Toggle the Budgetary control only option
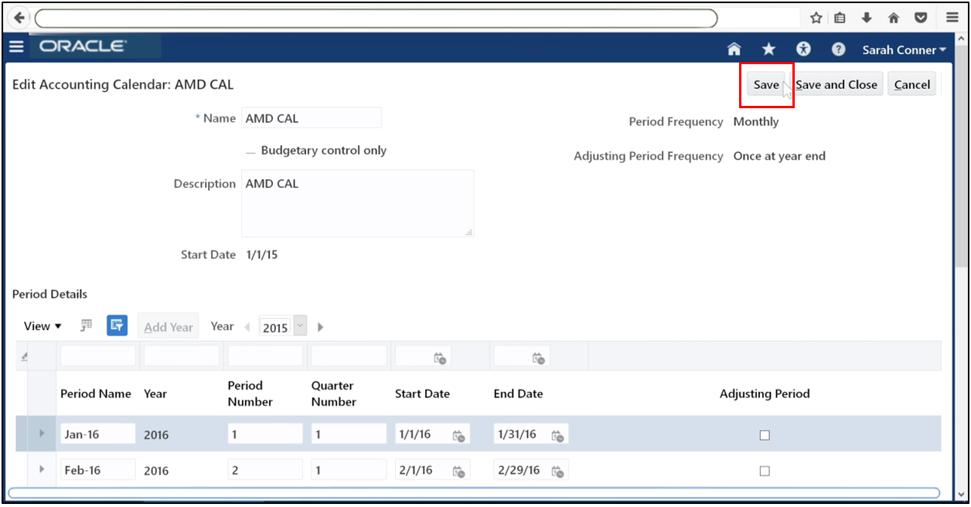The width and height of the screenshot is (971, 507). point(249,151)
